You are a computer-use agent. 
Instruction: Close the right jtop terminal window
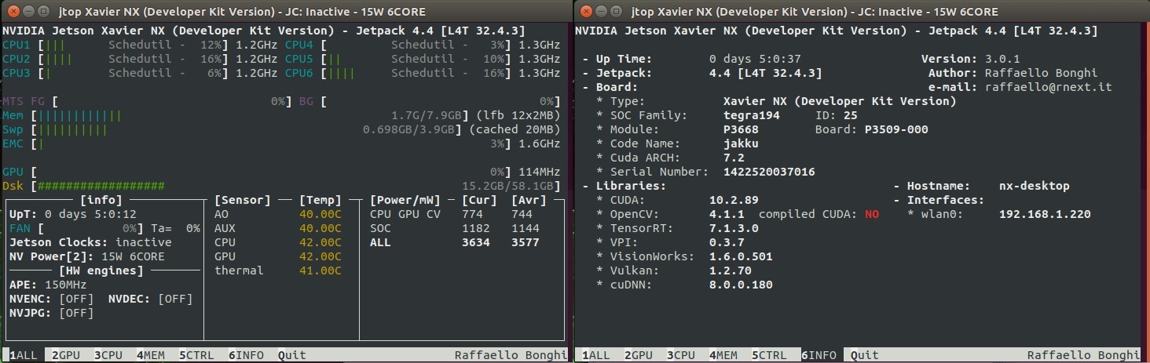pyautogui.click(x=586, y=12)
